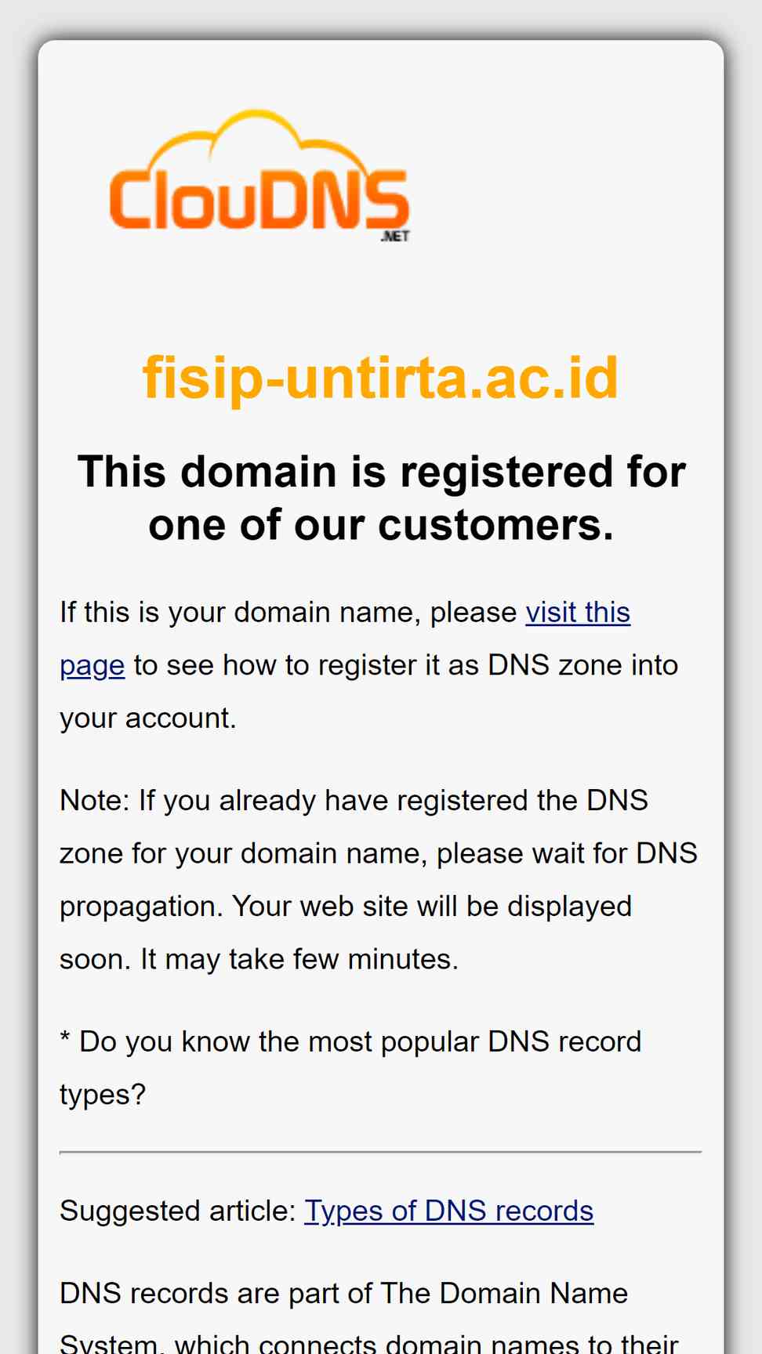Click the "Suggested article:" label

click(178, 1211)
